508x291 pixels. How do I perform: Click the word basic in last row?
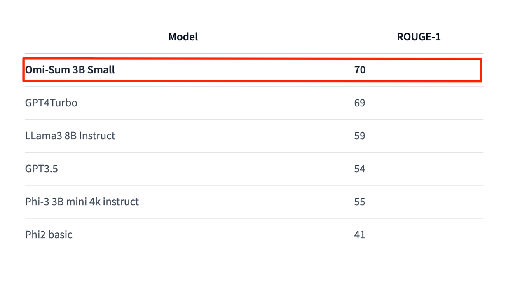(60, 235)
